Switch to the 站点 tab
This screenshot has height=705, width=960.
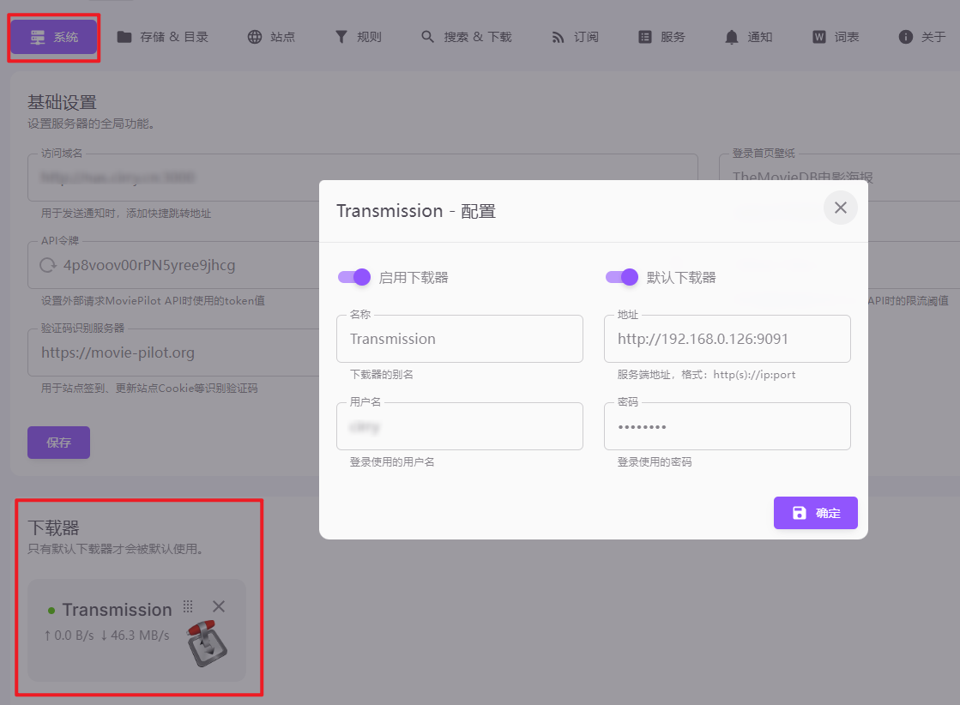point(271,37)
